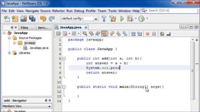The height and width of the screenshot is (112, 200).
Task: Undo the last edit
Action: (x=43, y=19)
